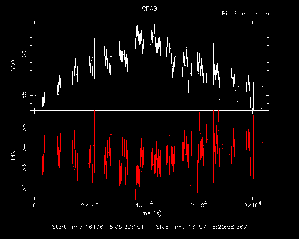Click the stop timestamp '5:20:58:567'
The image size is (299, 239).
[230, 227]
